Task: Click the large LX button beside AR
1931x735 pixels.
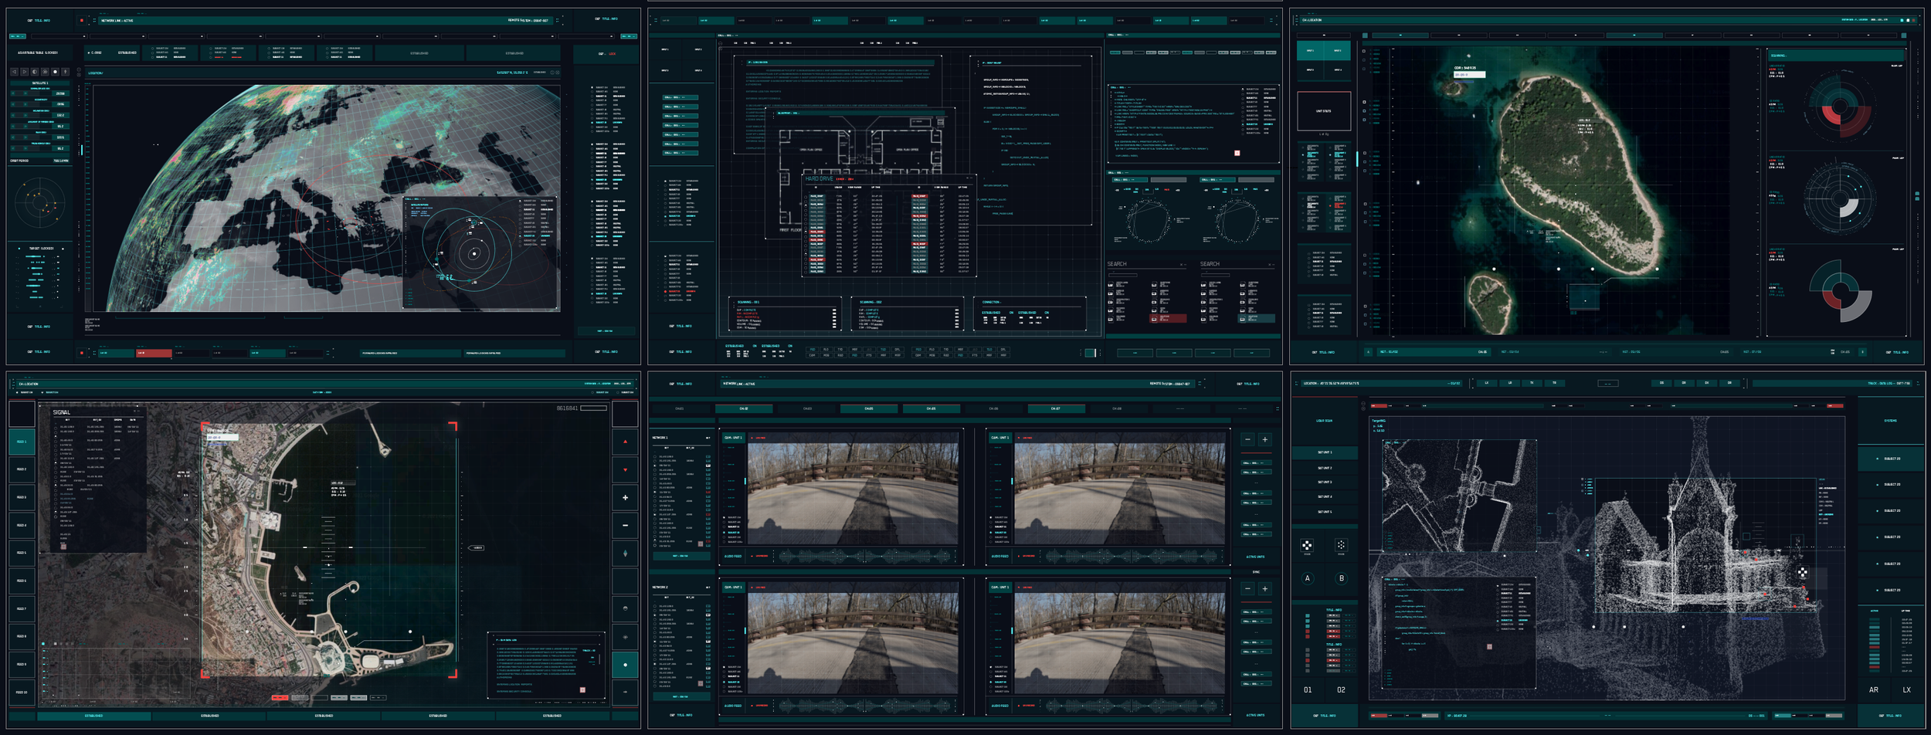Action: pos(1907,689)
